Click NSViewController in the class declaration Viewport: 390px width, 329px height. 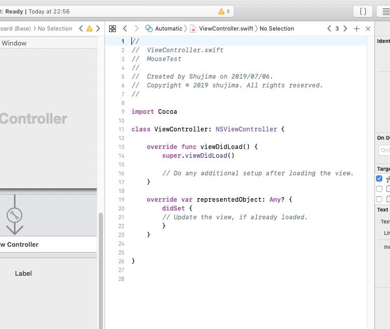coord(246,129)
